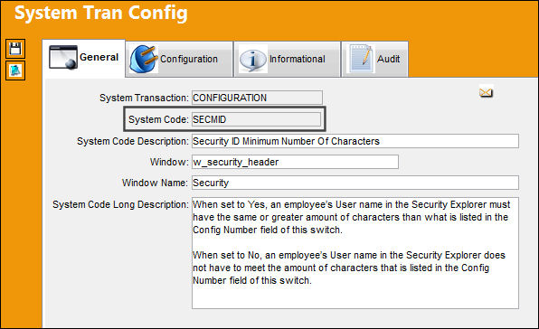539x329 pixels.
Task: Click the Save floppy disk icon
Action: (x=15, y=49)
